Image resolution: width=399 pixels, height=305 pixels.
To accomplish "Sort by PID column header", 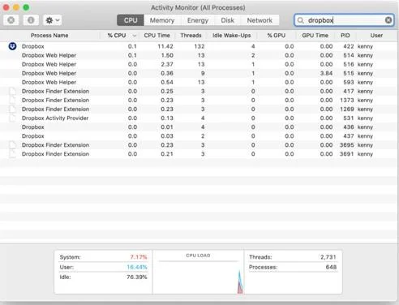I will tap(345, 36).
